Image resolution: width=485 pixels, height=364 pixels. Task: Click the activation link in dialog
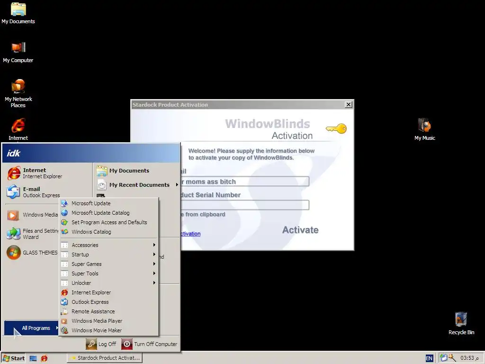tap(190, 234)
